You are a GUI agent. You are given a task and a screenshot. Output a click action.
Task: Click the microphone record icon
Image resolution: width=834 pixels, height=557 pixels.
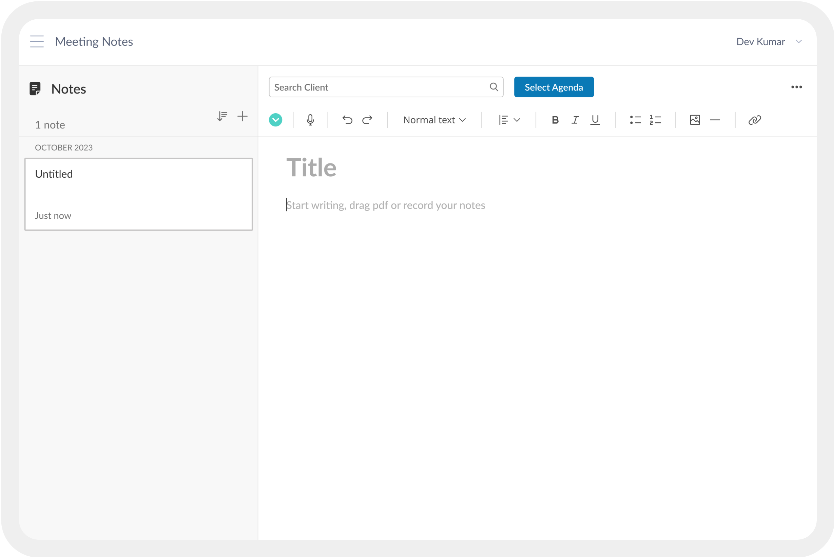(x=310, y=120)
